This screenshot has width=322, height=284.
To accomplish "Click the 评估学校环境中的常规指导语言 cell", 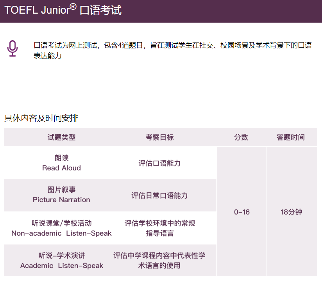I will tap(160, 228).
